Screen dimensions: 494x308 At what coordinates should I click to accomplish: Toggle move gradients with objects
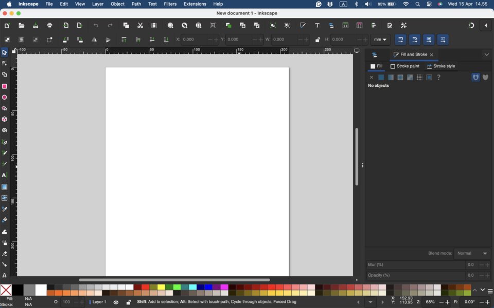tap(429, 40)
